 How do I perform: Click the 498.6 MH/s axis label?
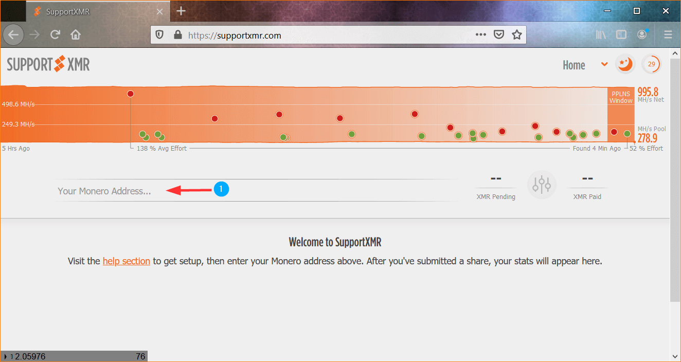click(18, 104)
